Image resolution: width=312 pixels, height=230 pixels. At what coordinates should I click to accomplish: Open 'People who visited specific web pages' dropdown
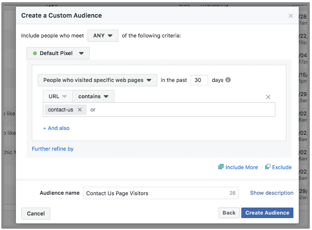(x=97, y=80)
